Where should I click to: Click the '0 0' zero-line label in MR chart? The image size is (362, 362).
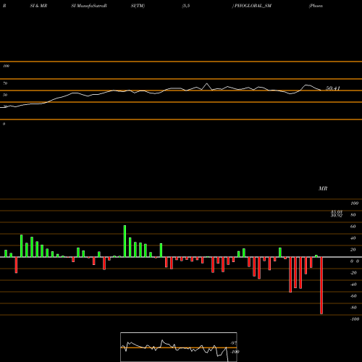[x=355, y=261]
